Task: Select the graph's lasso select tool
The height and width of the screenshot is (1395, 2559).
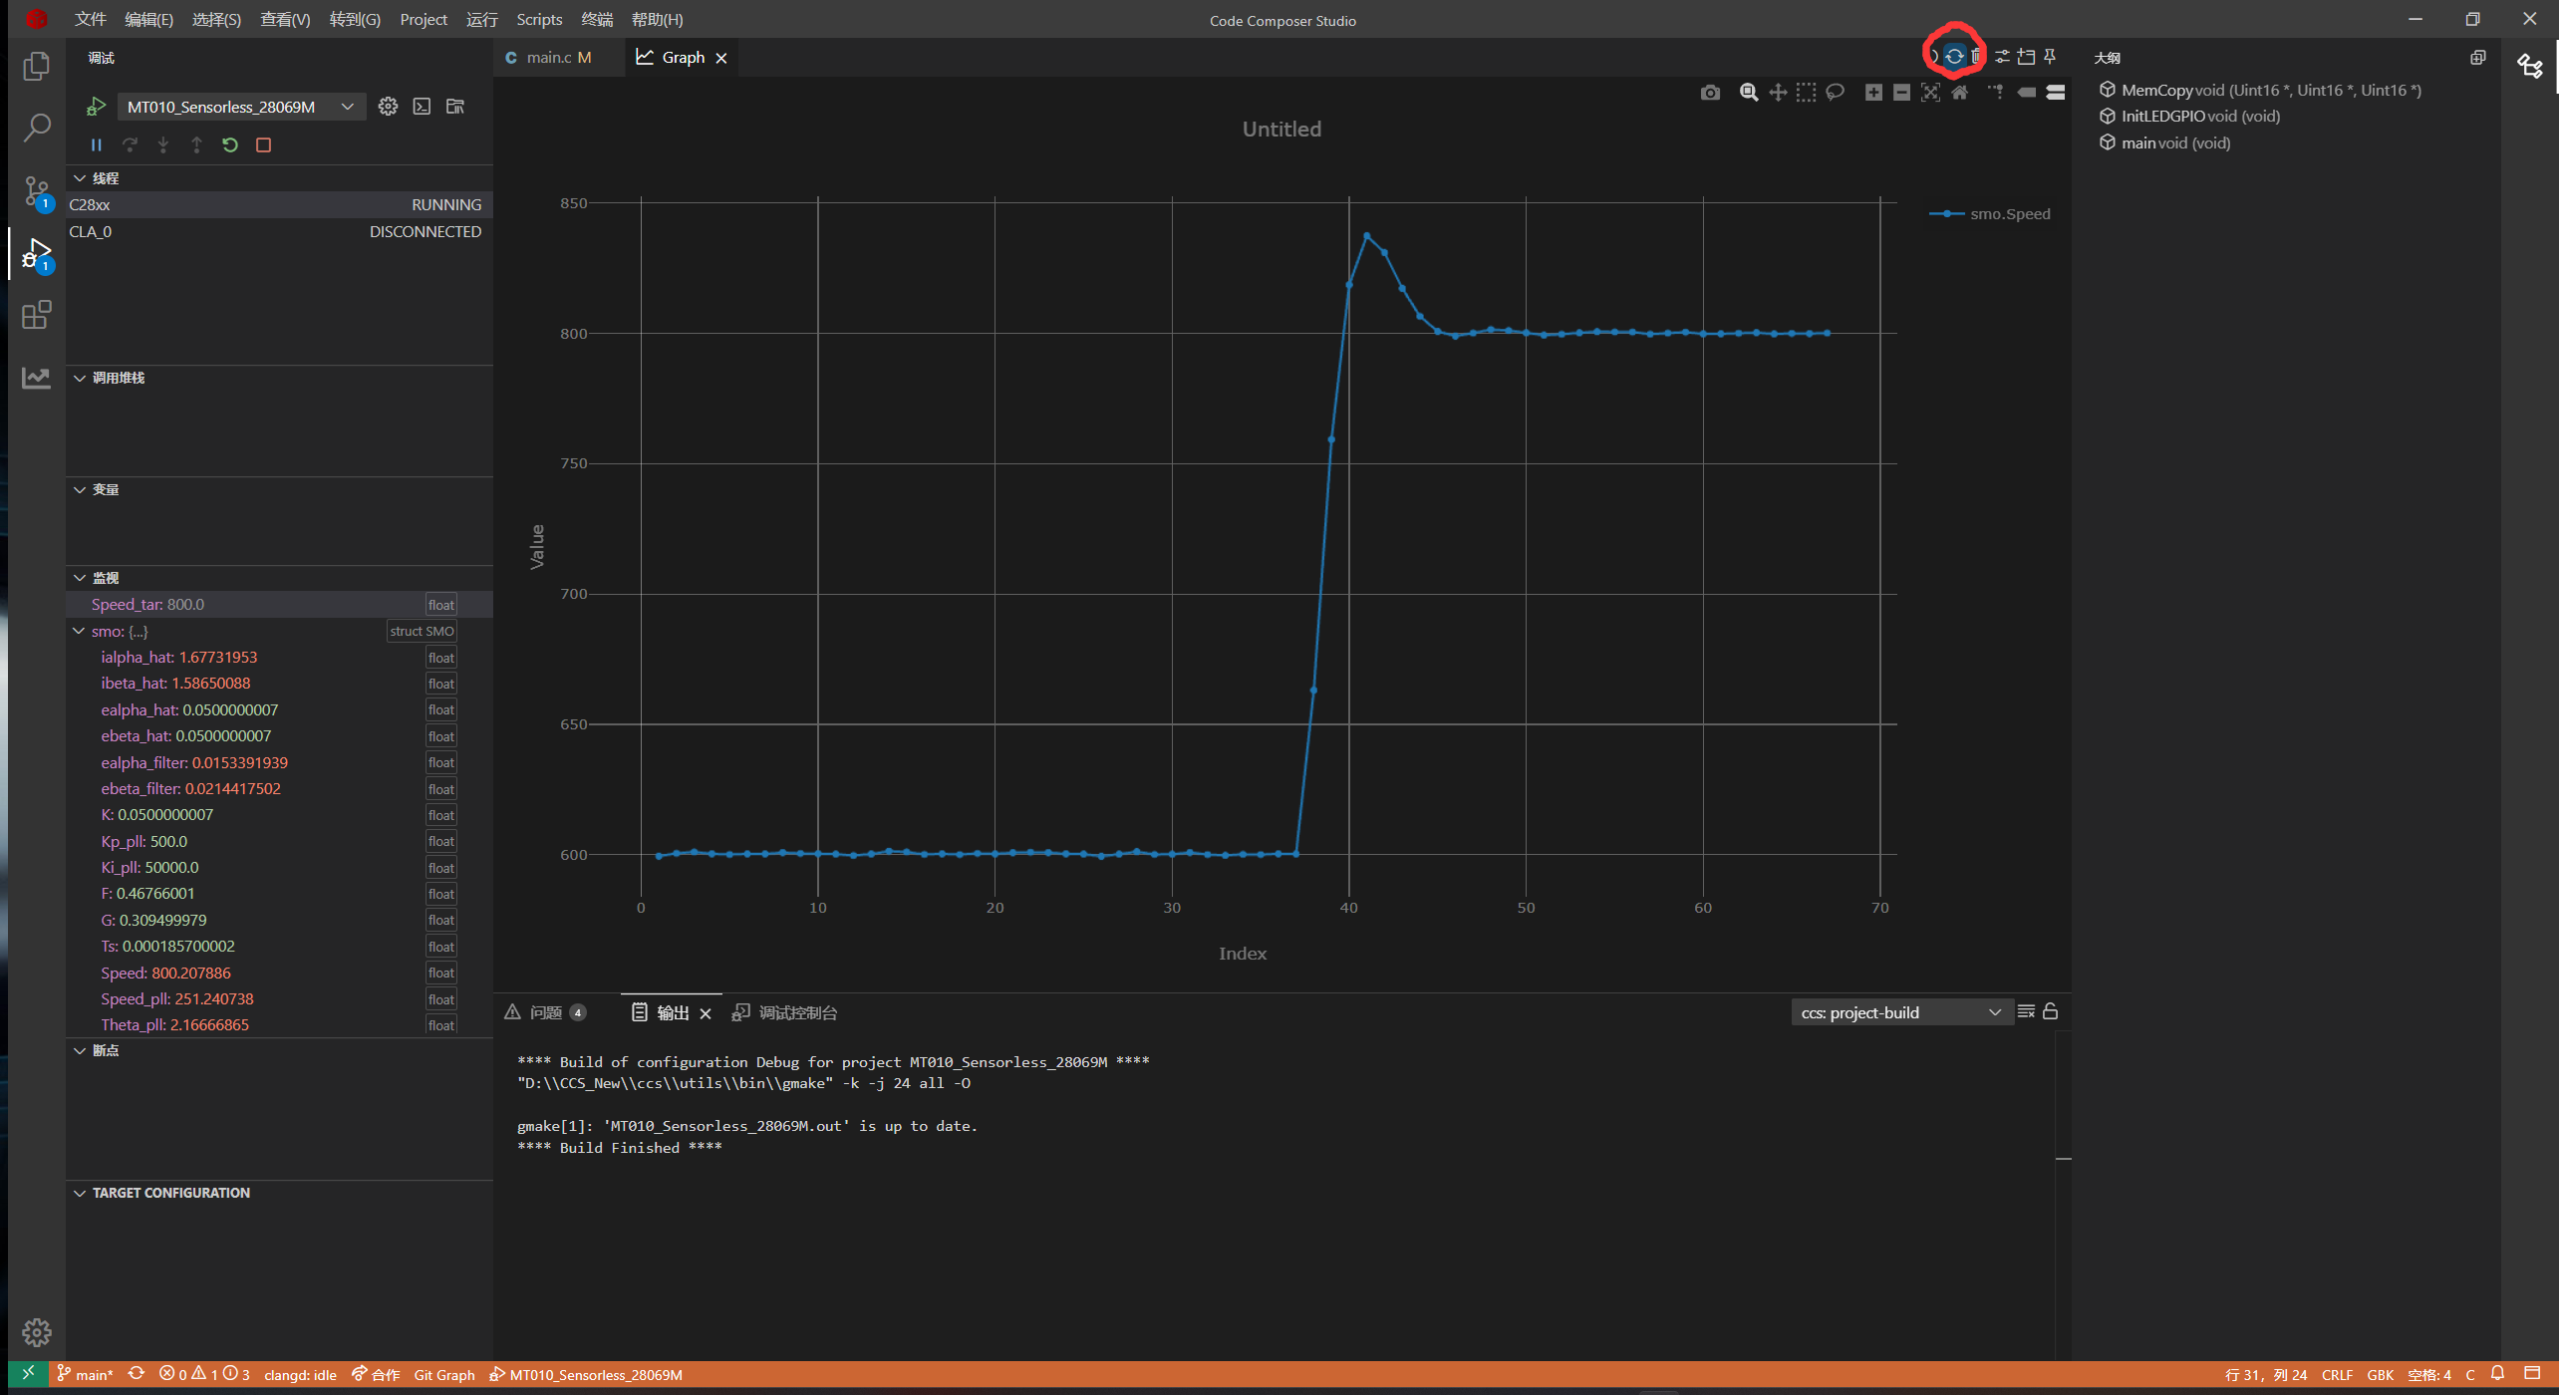Action: [1835, 93]
